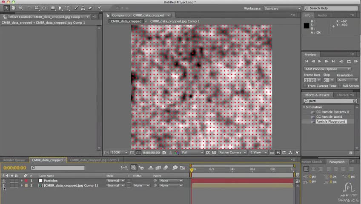Select the Puppet Pin tool
This screenshot has width=361, height=204.
(x=100, y=8)
